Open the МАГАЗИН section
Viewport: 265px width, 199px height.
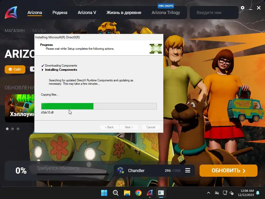[x=14, y=31]
